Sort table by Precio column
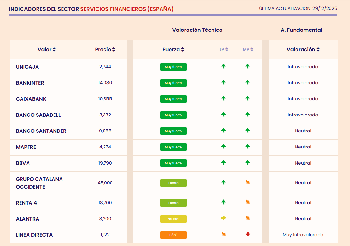Screen dimensions: 350x246 click(105, 50)
